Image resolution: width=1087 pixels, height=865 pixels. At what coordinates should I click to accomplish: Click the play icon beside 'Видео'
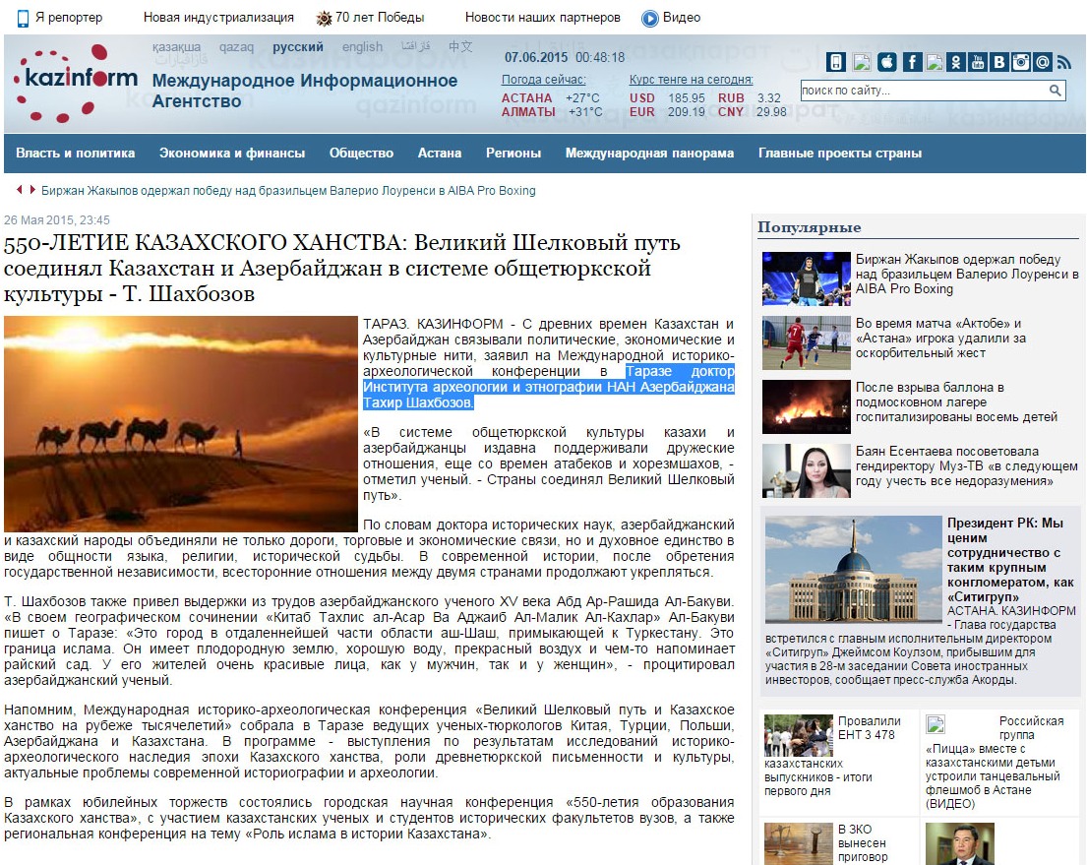[x=649, y=18]
